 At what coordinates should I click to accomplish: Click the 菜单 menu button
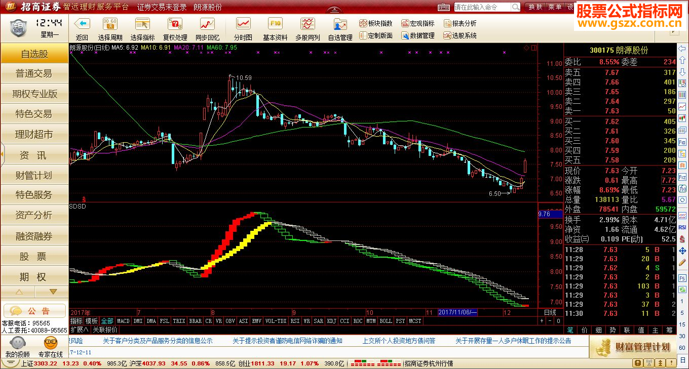555,7
